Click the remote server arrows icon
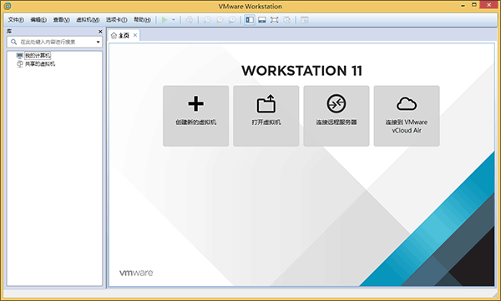This screenshot has height=301, width=501. (x=337, y=103)
